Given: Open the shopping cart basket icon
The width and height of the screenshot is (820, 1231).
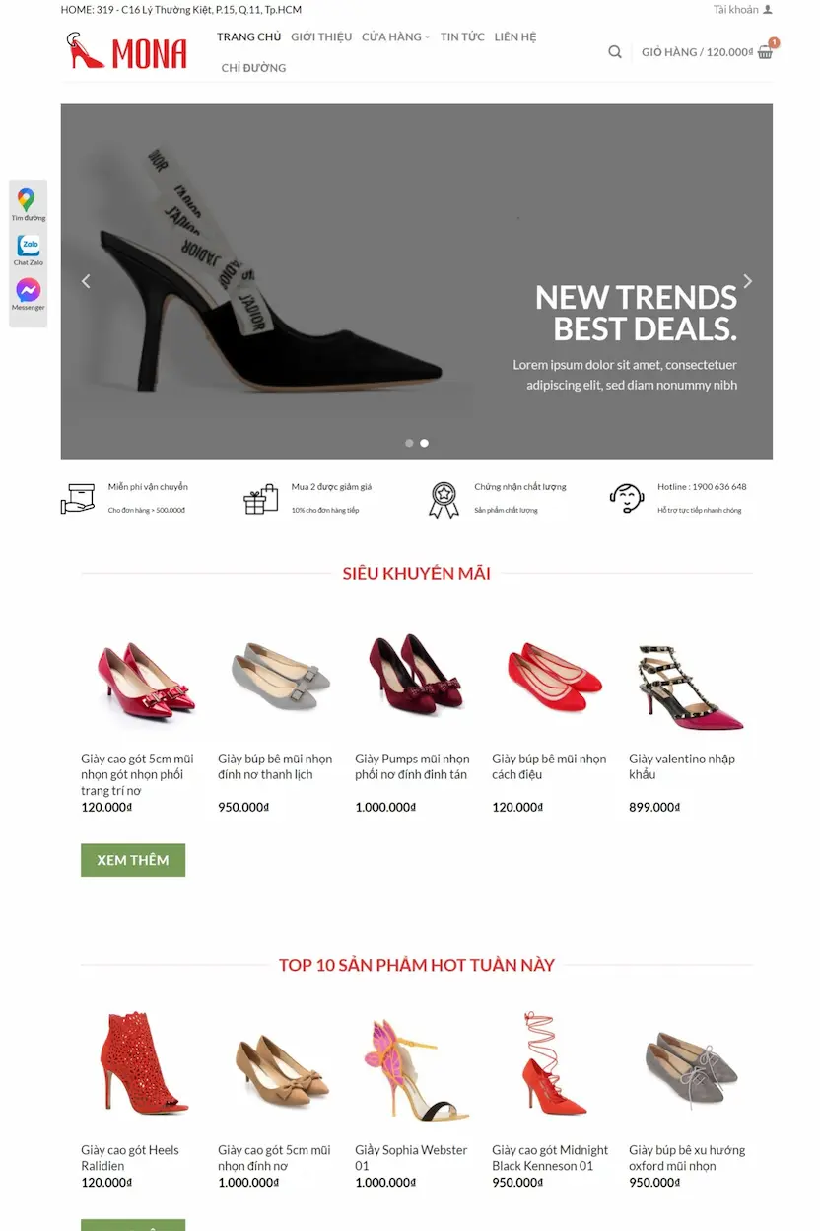Looking at the screenshot, I should coord(766,51).
